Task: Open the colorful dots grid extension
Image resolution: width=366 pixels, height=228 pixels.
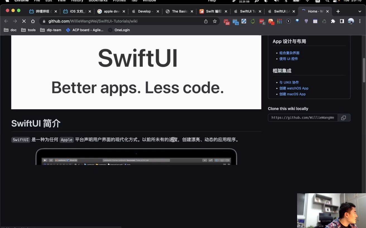Action: (x=280, y=21)
